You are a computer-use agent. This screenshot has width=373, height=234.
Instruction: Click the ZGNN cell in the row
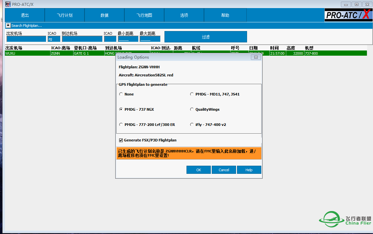point(62,53)
